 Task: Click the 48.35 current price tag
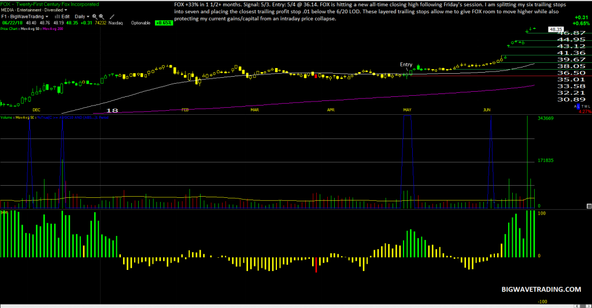point(556,29)
